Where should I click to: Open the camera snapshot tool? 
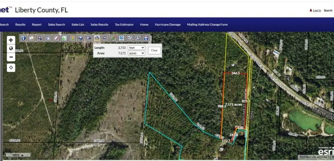(x=89, y=38)
